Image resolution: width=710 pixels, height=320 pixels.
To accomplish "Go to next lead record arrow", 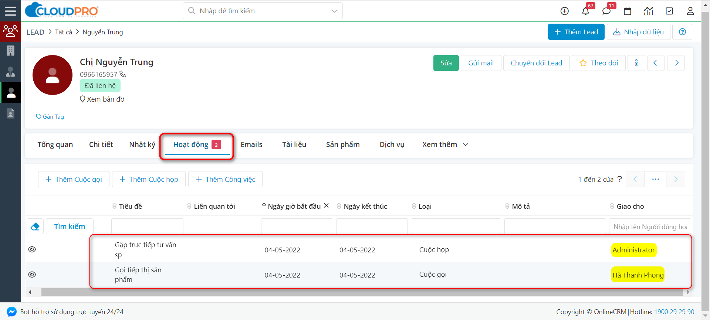I will coord(676,63).
